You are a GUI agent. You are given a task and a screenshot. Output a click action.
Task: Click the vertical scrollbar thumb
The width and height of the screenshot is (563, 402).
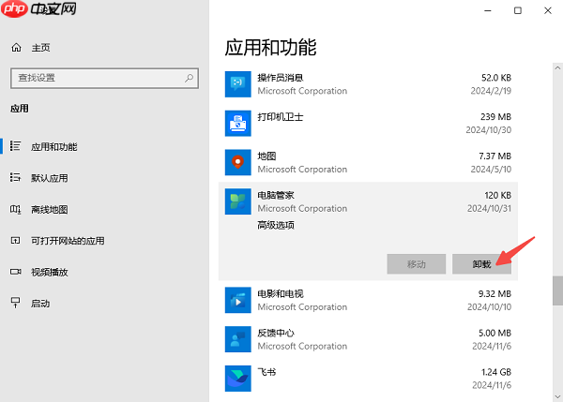[557, 290]
